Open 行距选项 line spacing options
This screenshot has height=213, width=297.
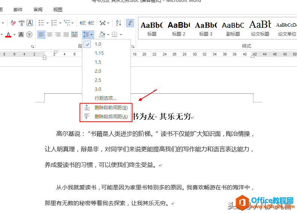106,98
